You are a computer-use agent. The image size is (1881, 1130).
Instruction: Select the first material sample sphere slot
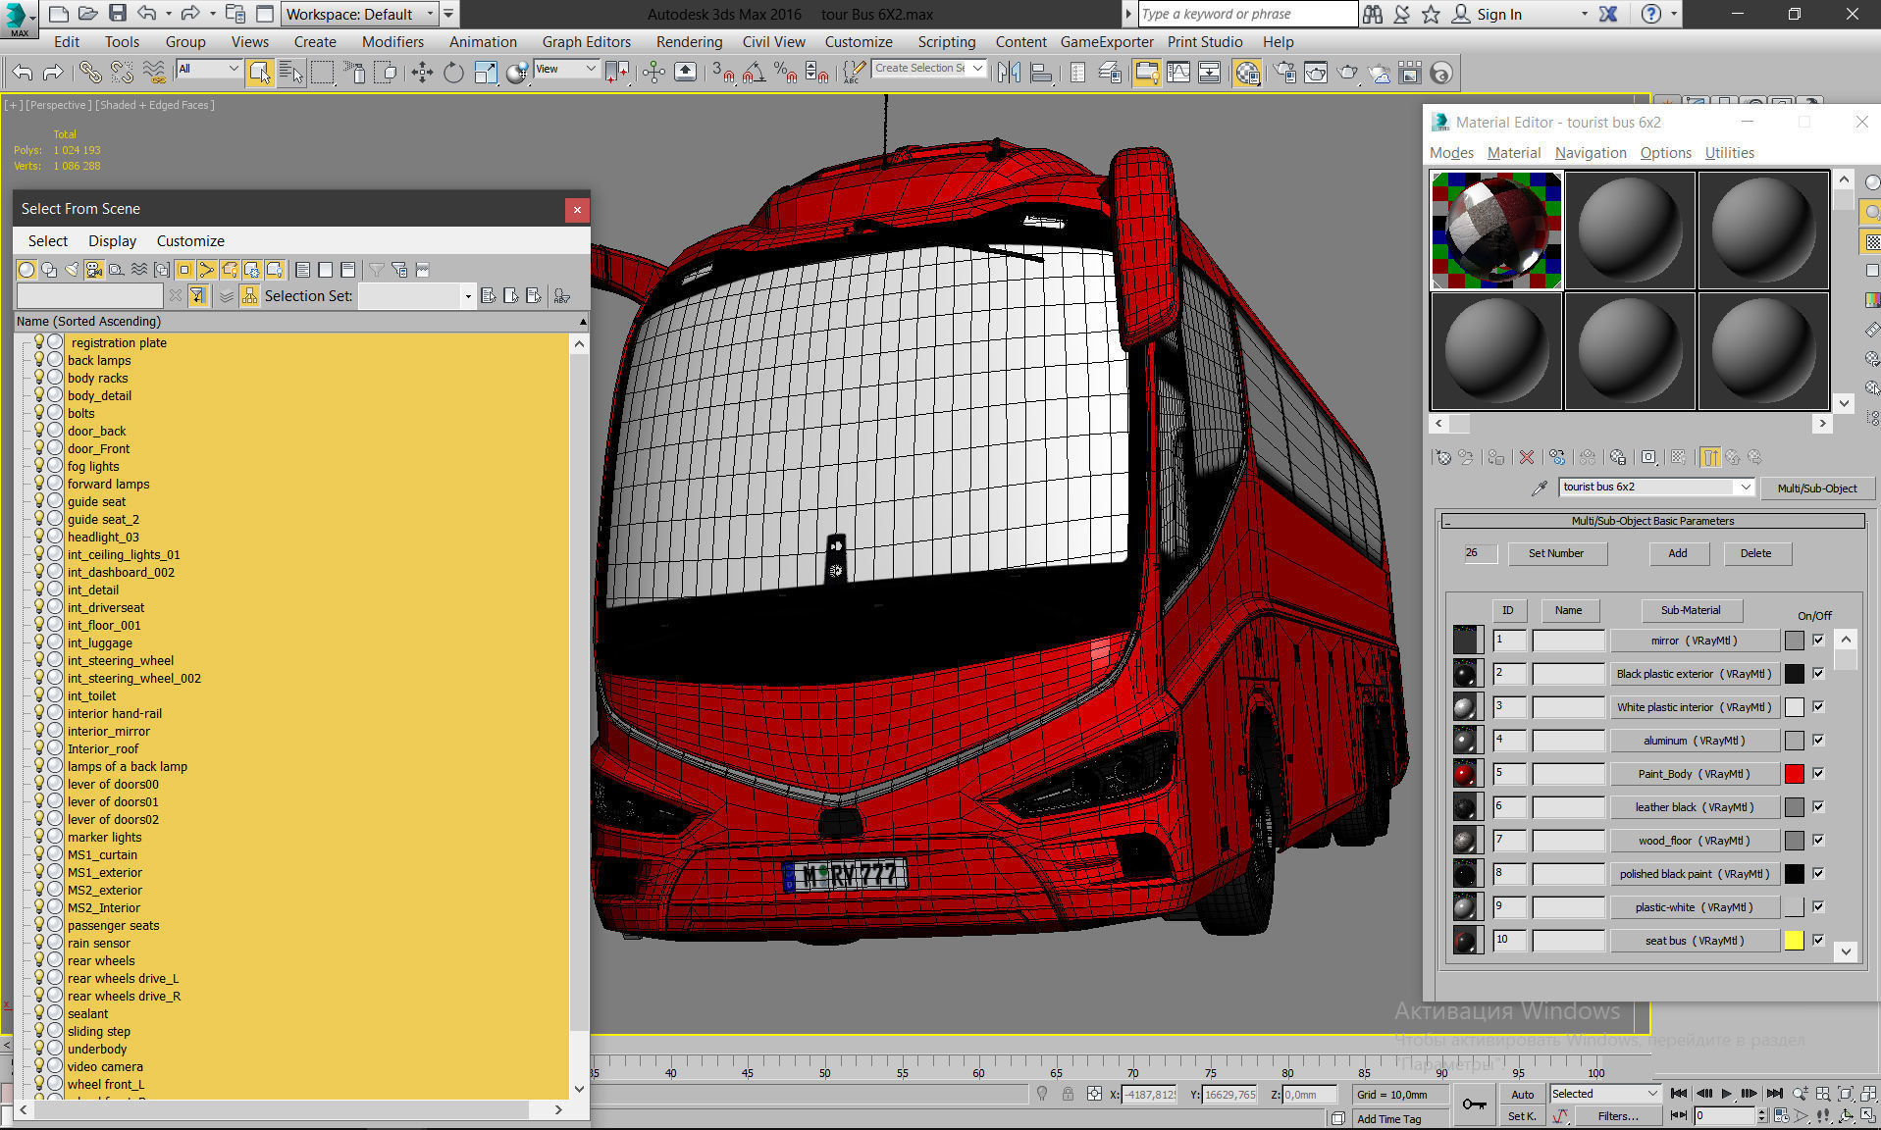pos(1496,231)
